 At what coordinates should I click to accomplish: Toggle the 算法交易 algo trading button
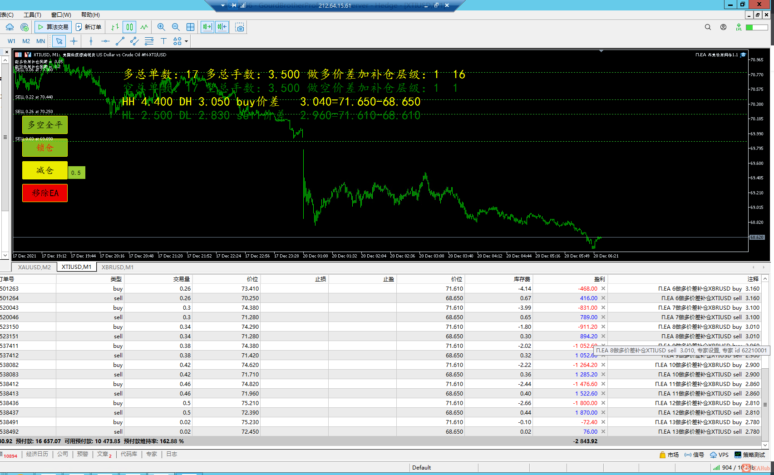coord(53,27)
